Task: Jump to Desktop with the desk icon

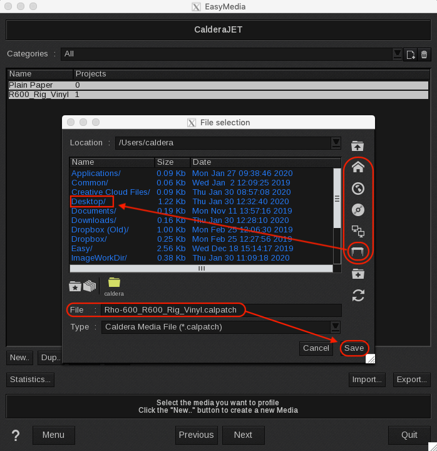Action: 357,252
